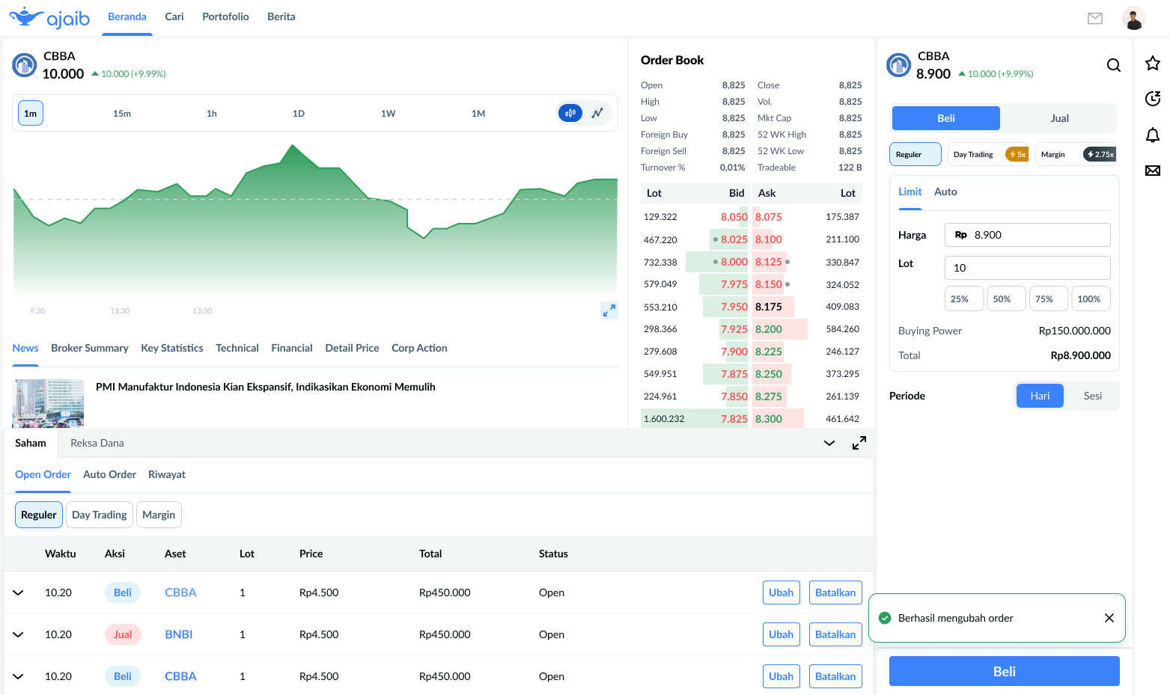The width and height of the screenshot is (1170, 695).
Task: Click the ajaib logo
Action: tap(49, 17)
